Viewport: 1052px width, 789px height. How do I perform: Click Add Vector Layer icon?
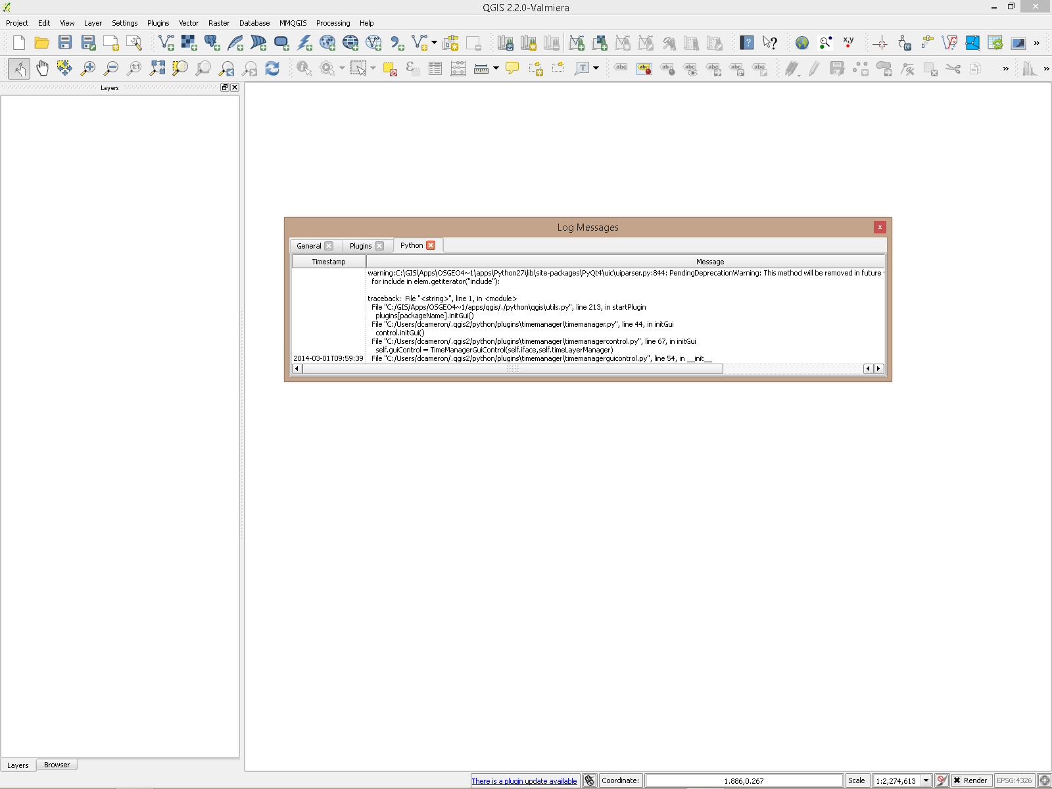tap(166, 43)
